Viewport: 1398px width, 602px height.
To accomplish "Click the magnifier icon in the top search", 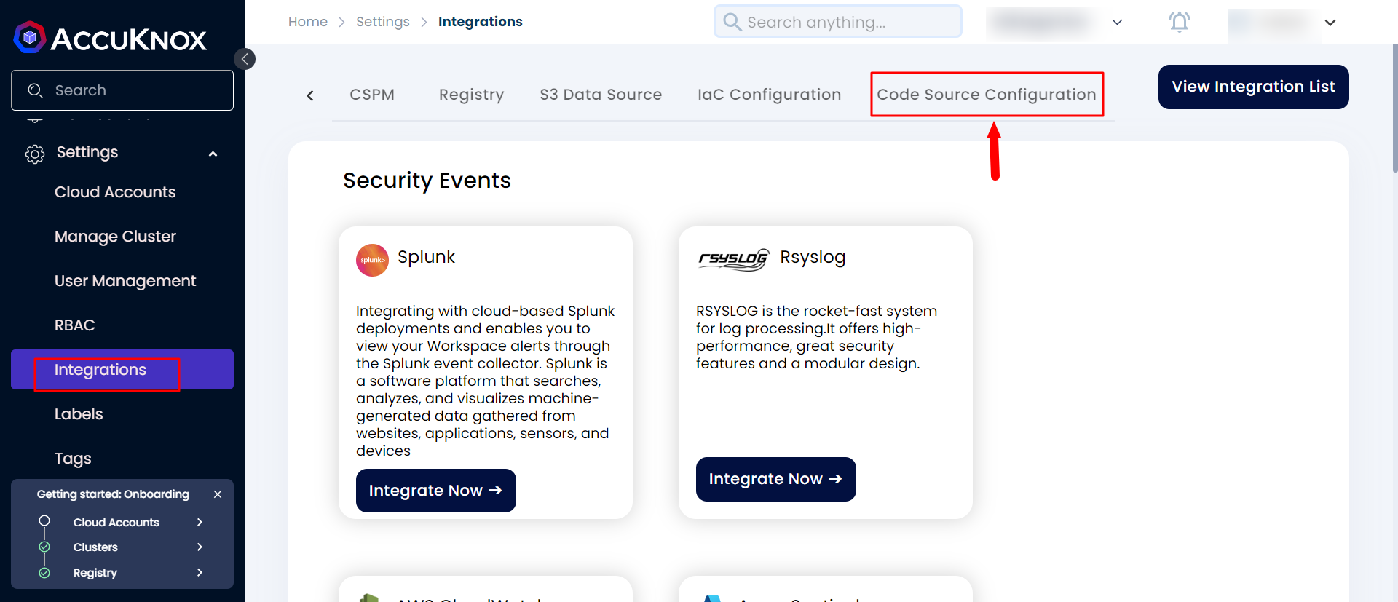I will tap(732, 22).
